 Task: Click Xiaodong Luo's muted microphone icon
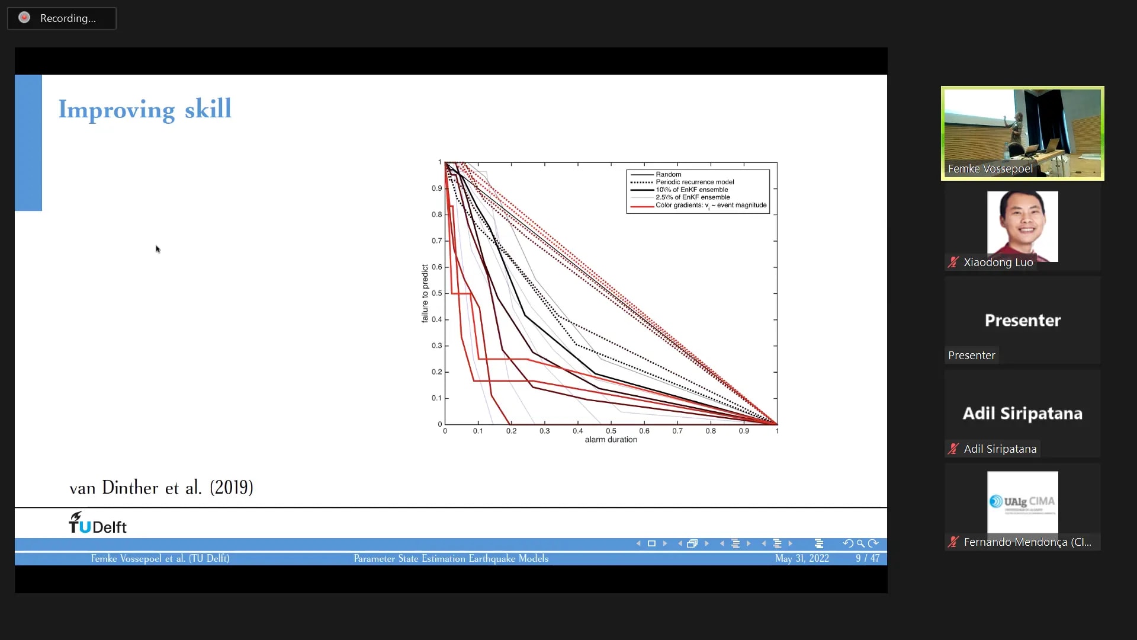(x=953, y=263)
